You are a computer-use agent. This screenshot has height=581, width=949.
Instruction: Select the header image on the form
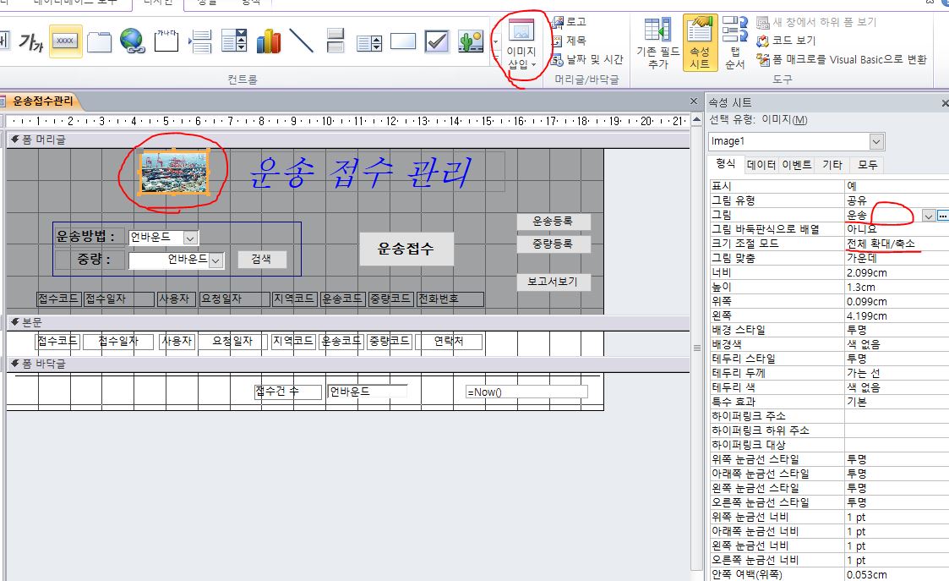pyautogui.click(x=174, y=173)
